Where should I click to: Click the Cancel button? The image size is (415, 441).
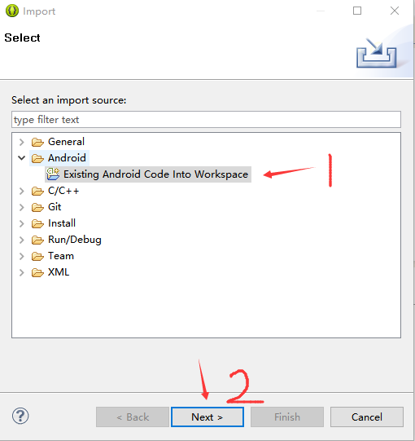(x=367, y=417)
